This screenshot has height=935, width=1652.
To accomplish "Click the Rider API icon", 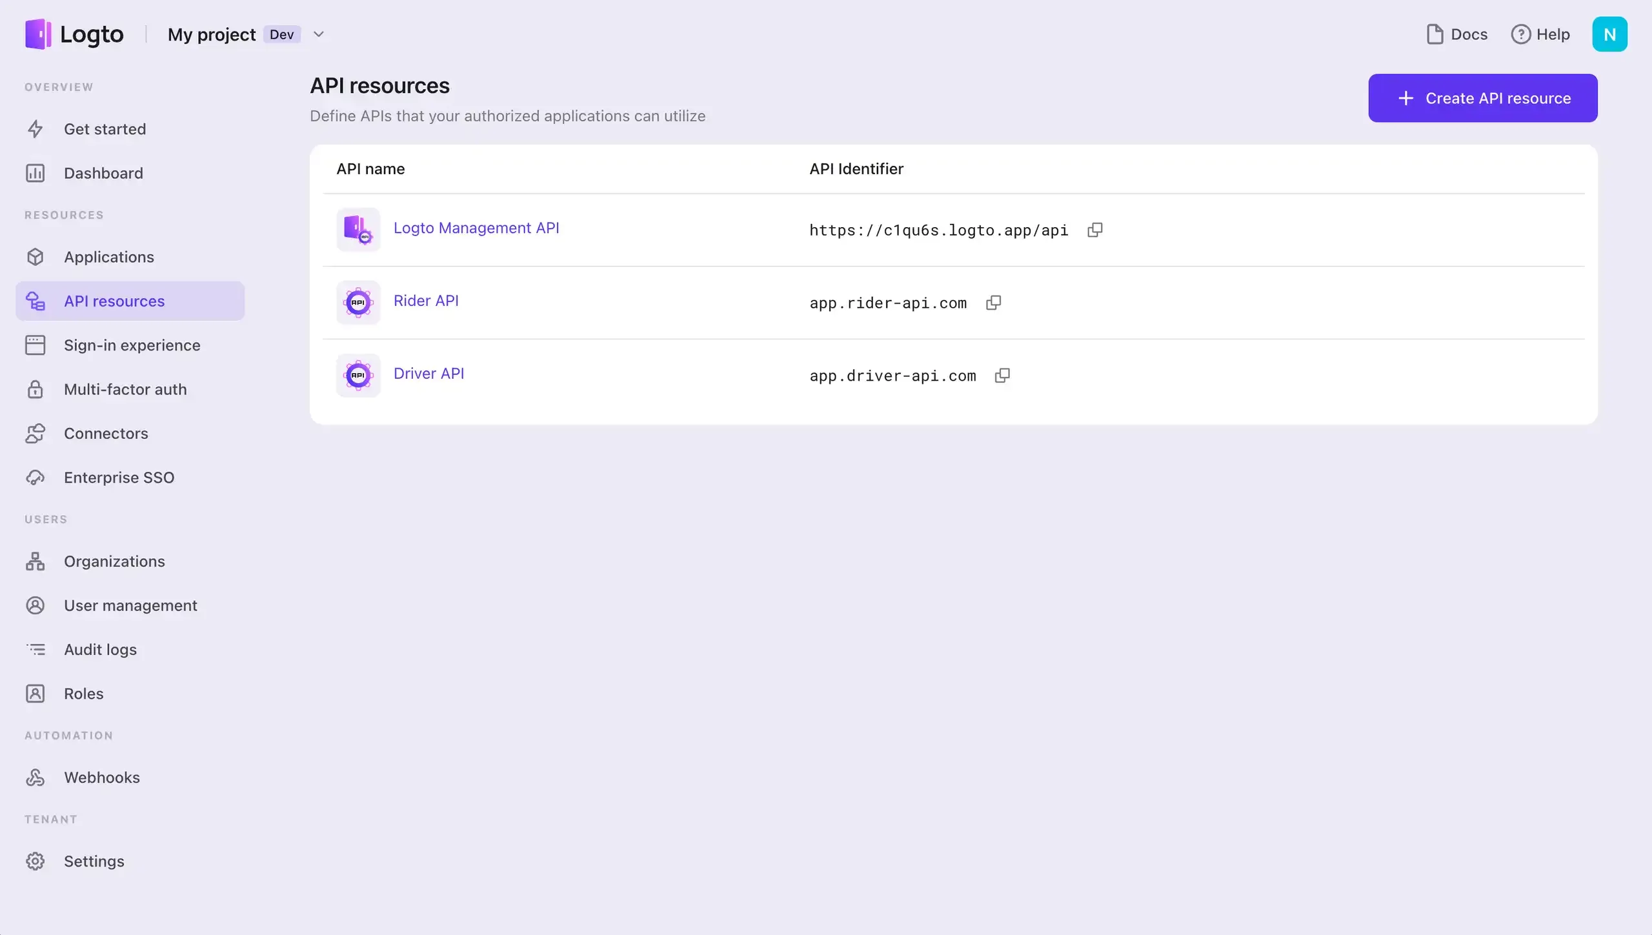I will (x=356, y=302).
